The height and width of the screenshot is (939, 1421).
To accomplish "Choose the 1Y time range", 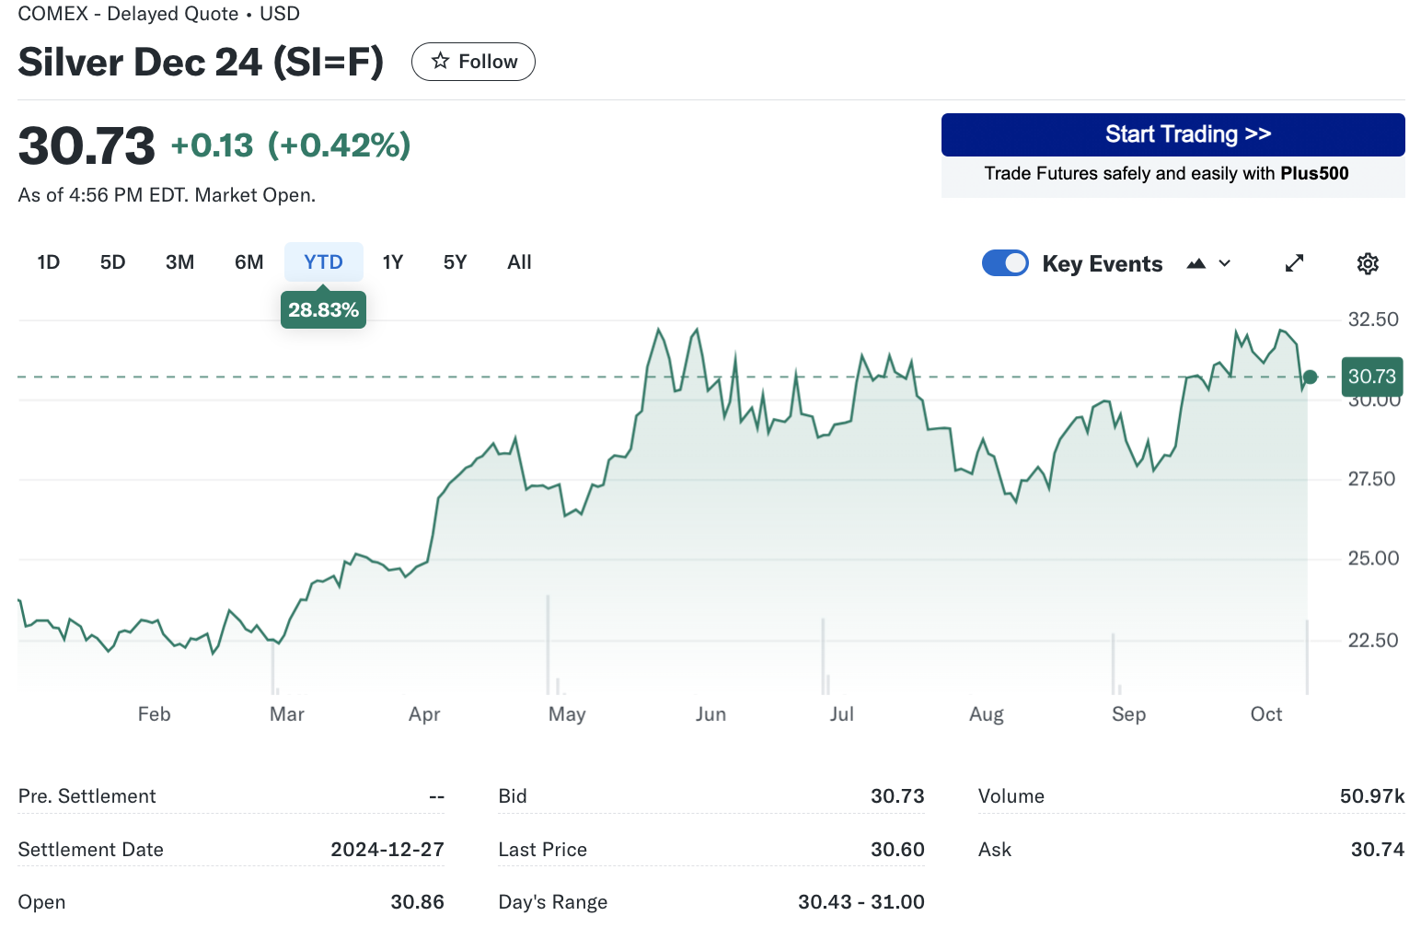I will click(x=393, y=262).
